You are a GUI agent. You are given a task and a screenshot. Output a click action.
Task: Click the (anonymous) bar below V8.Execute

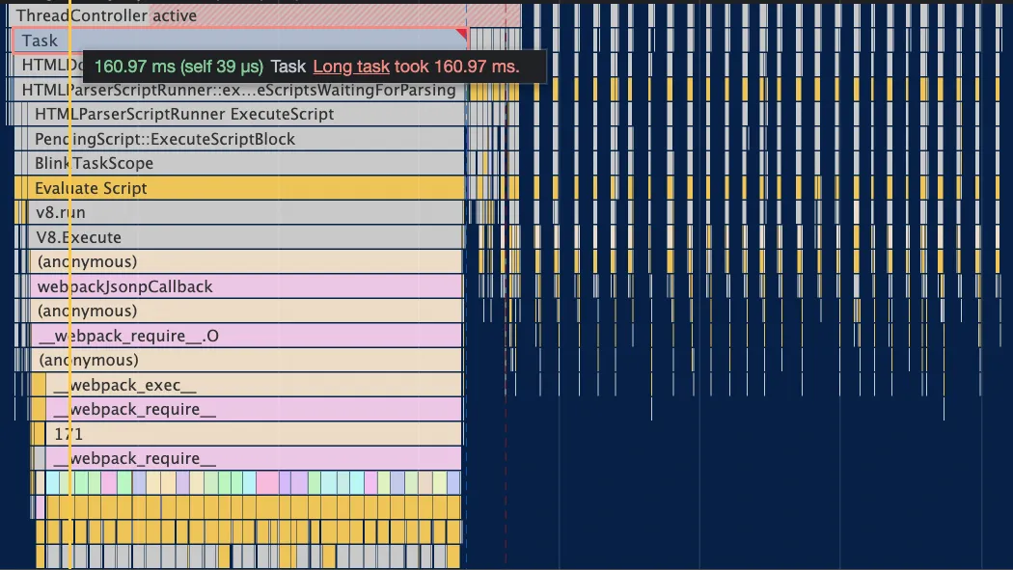coord(247,261)
